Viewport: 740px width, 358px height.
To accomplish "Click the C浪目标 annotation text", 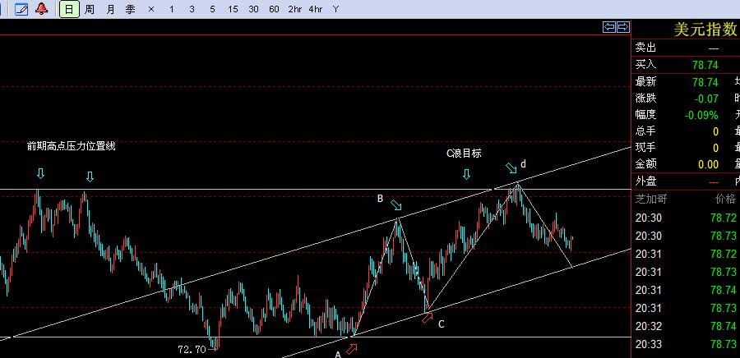I will [464, 154].
